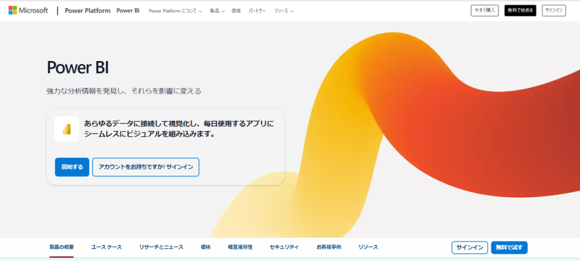Click the サインイン button in top header
The width and height of the screenshot is (580, 261).
(x=554, y=10)
